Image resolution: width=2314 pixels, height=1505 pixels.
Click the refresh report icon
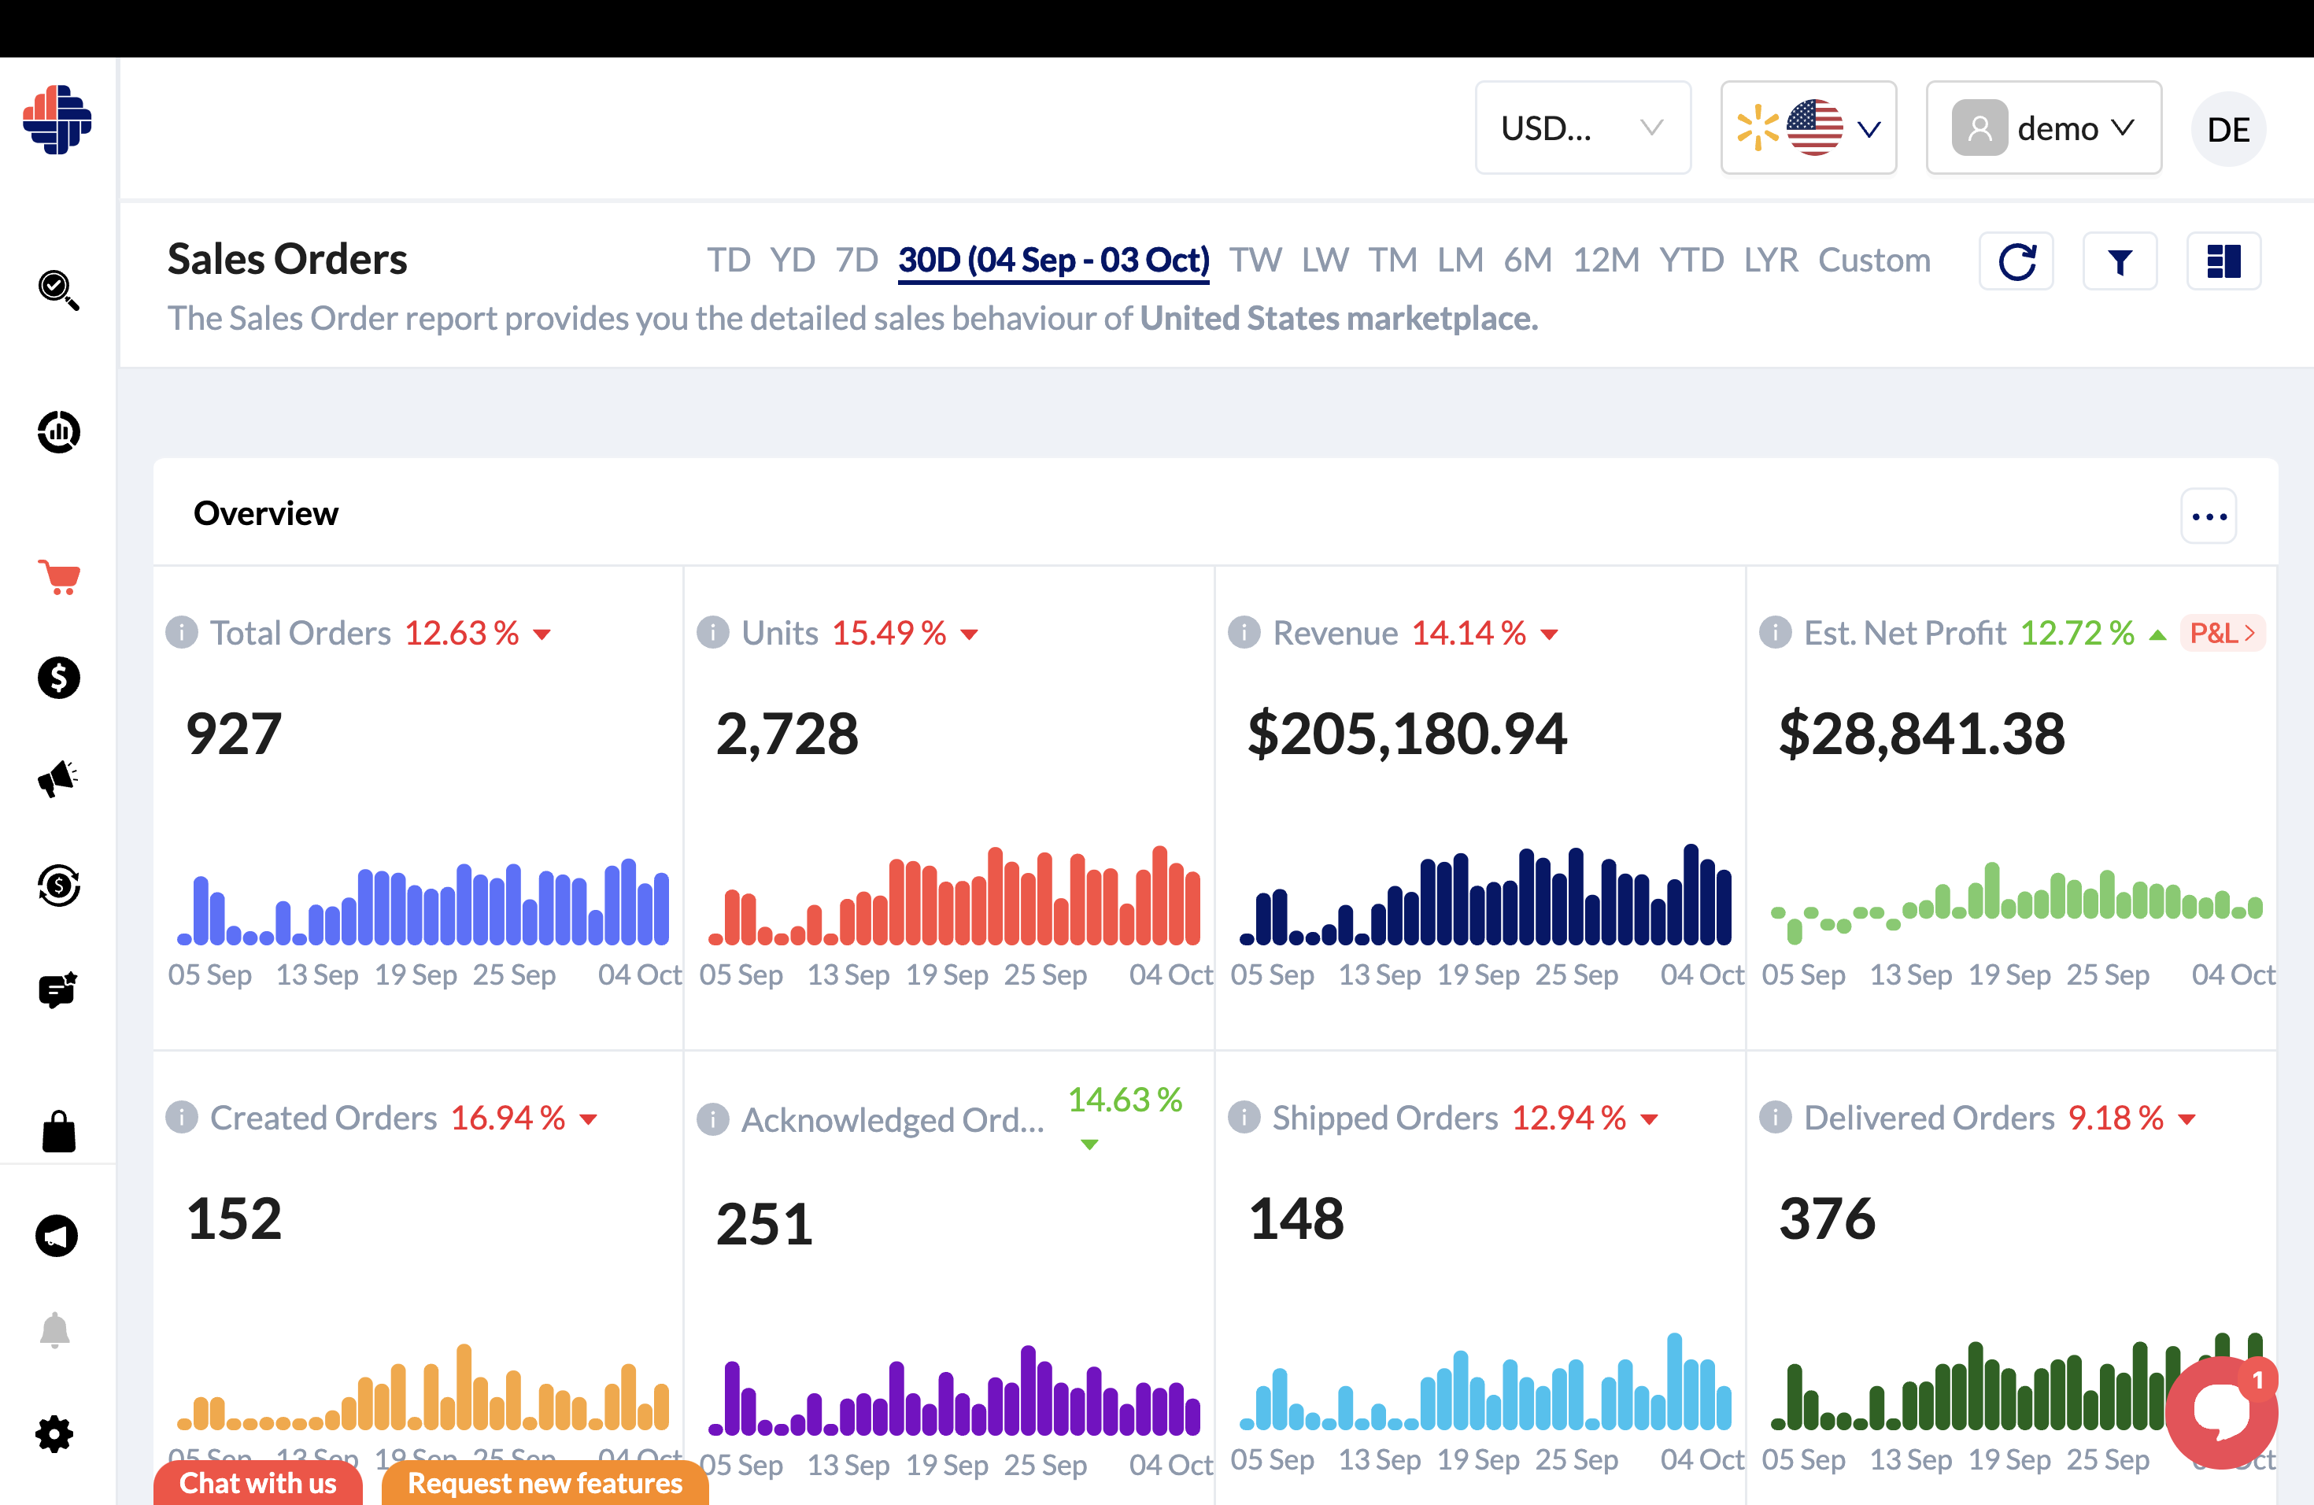pyautogui.click(x=2016, y=261)
